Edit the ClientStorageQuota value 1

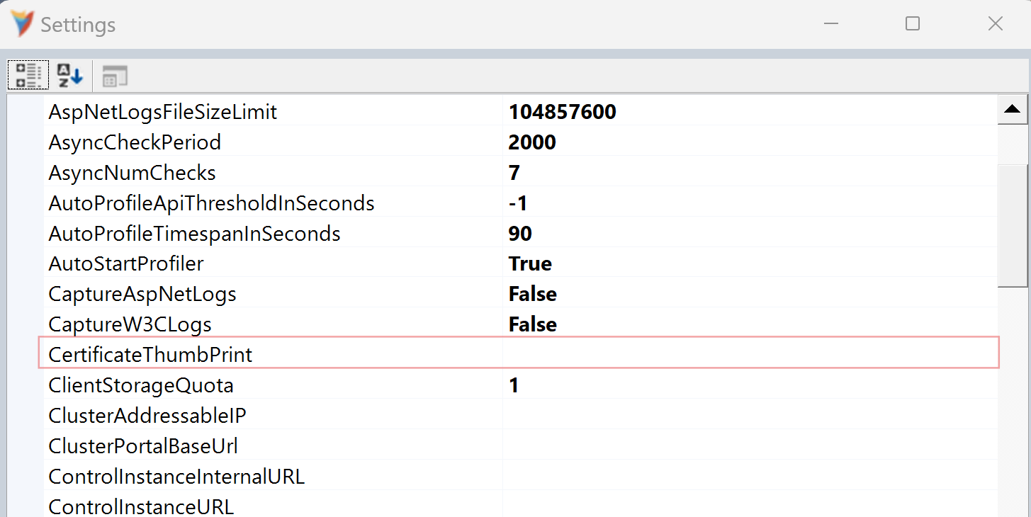750,386
